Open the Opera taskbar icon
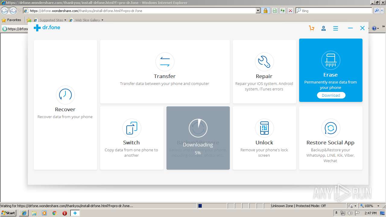 65,213
